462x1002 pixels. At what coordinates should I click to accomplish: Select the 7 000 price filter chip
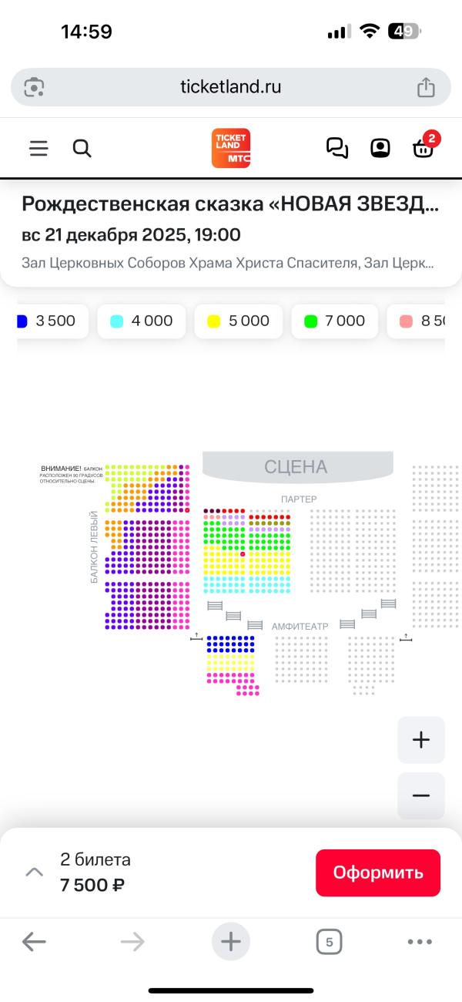(335, 321)
